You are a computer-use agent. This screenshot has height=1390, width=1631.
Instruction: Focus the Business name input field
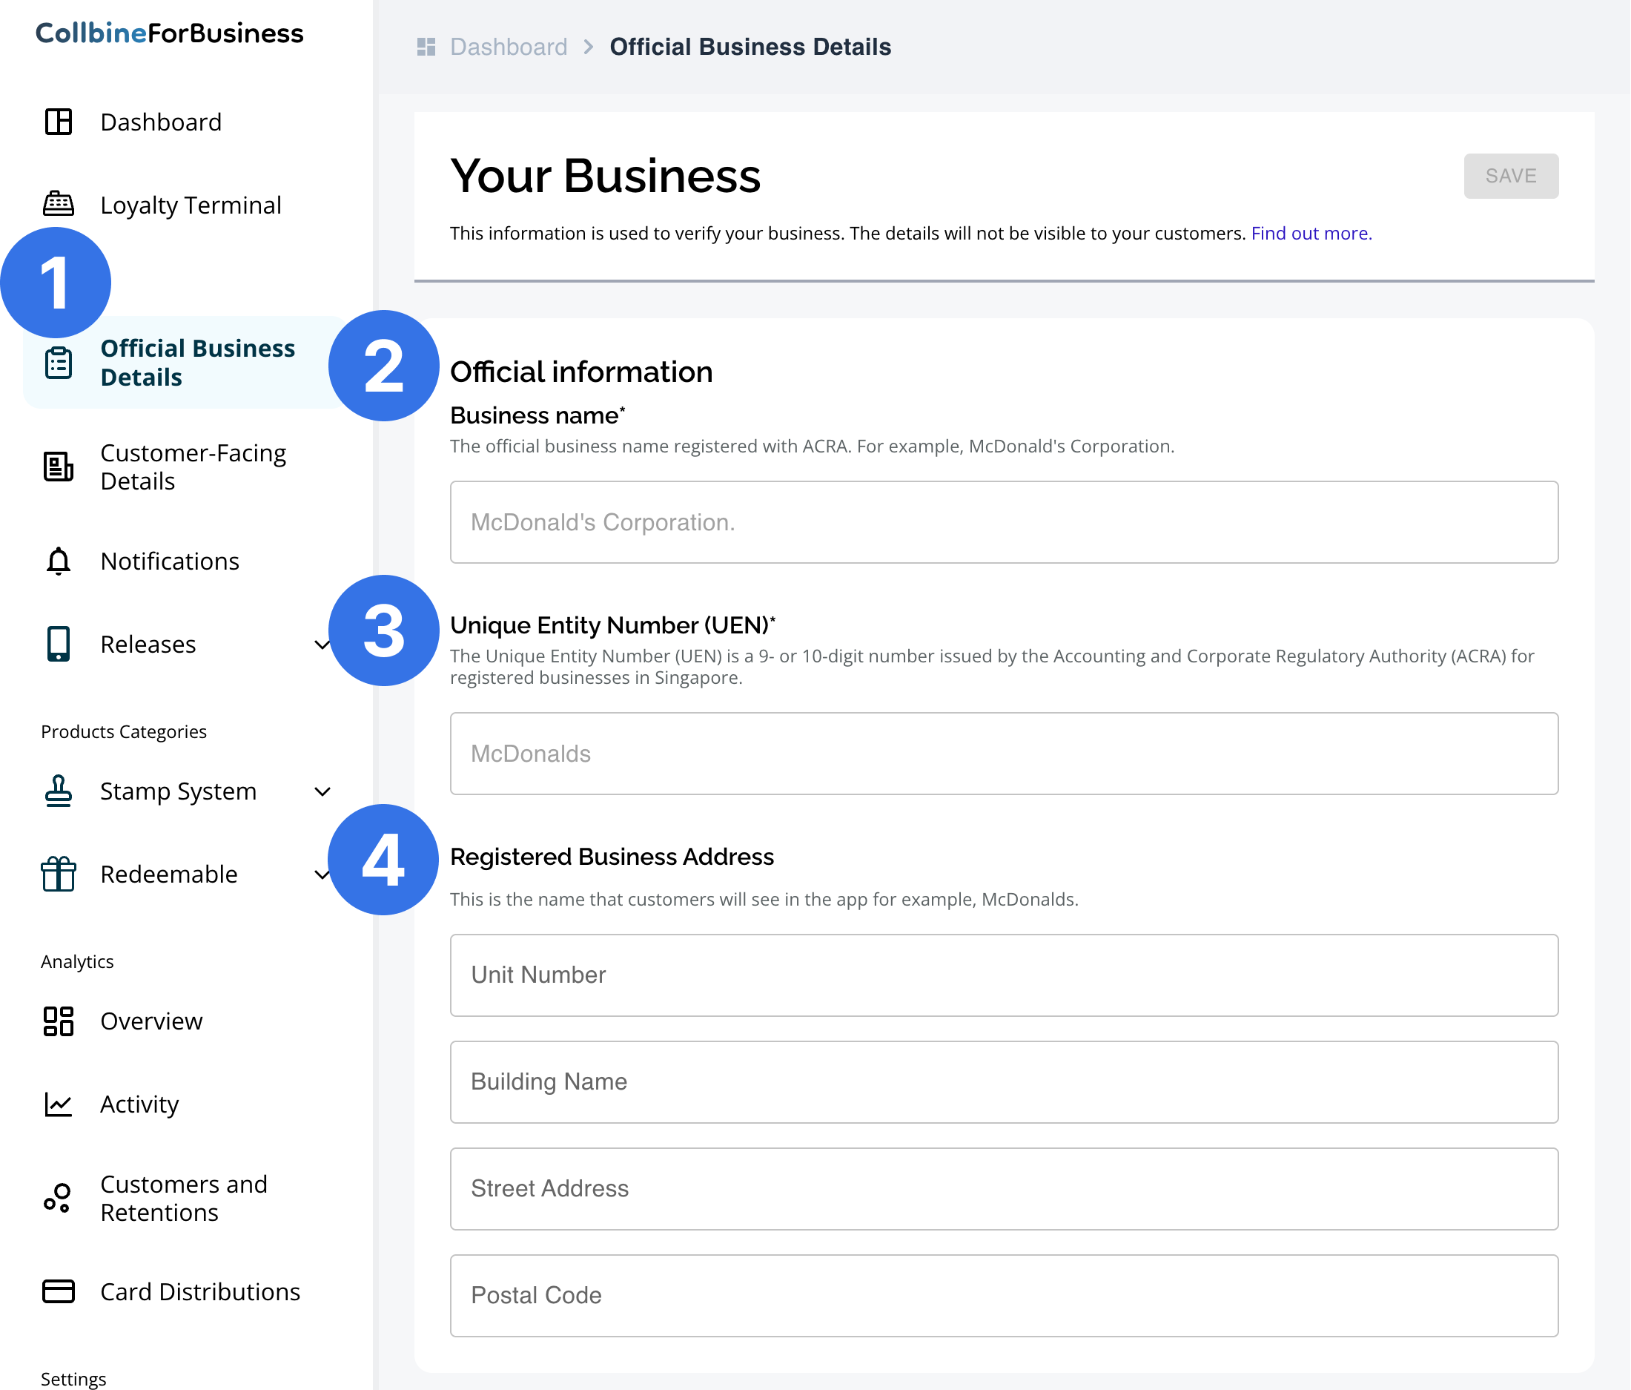(x=1003, y=521)
